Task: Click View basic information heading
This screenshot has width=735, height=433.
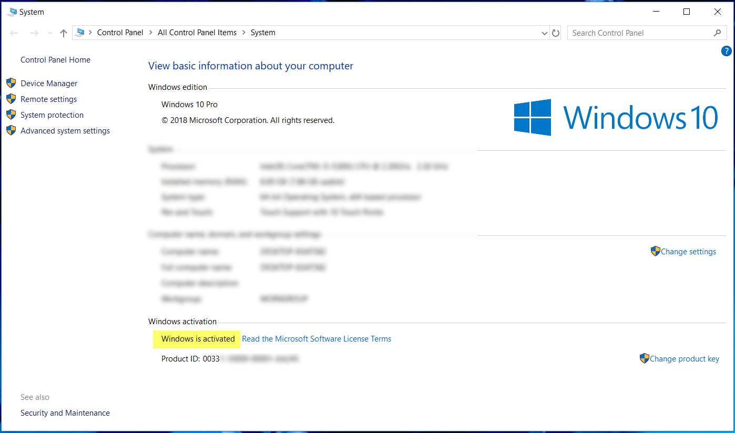Action: (x=251, y=66)
